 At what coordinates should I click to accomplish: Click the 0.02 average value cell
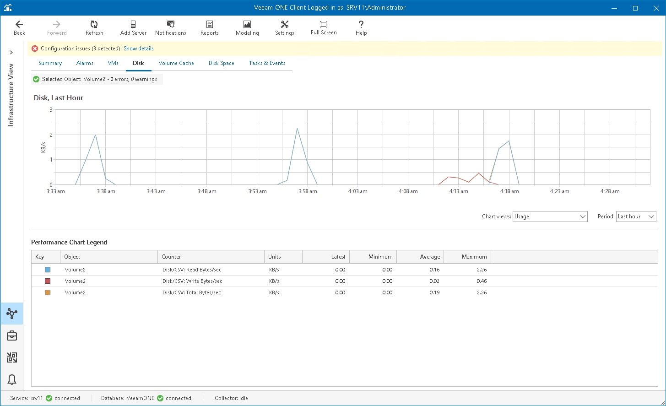pyautogui.click(x=434, y=281)
